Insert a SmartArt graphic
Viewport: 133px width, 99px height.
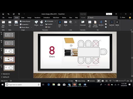coord(49,24)
